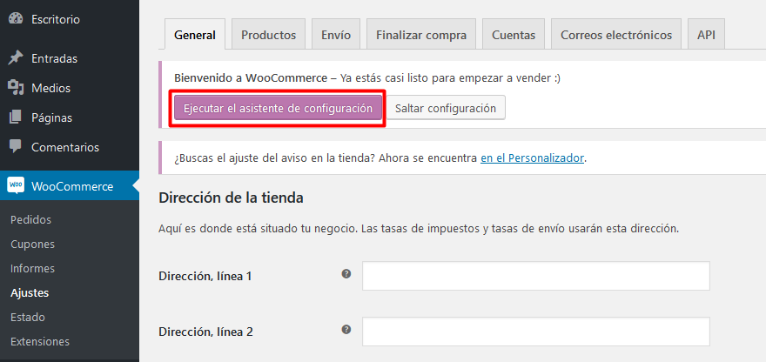Click Ejecutar el asistente de configuración
This screenshot has height=362, width=766.
tap(278, 109)
